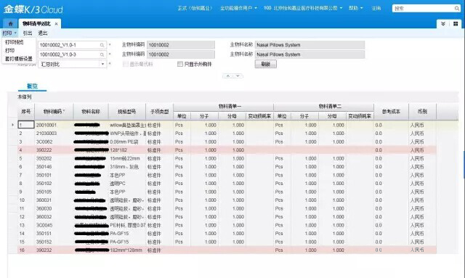Click the 刷新 button
Image resolution: width=465 pixels, height=278 pixels.
point(266,64)
